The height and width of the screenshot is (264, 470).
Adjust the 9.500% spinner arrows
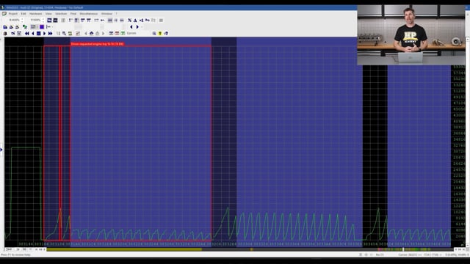43,20
